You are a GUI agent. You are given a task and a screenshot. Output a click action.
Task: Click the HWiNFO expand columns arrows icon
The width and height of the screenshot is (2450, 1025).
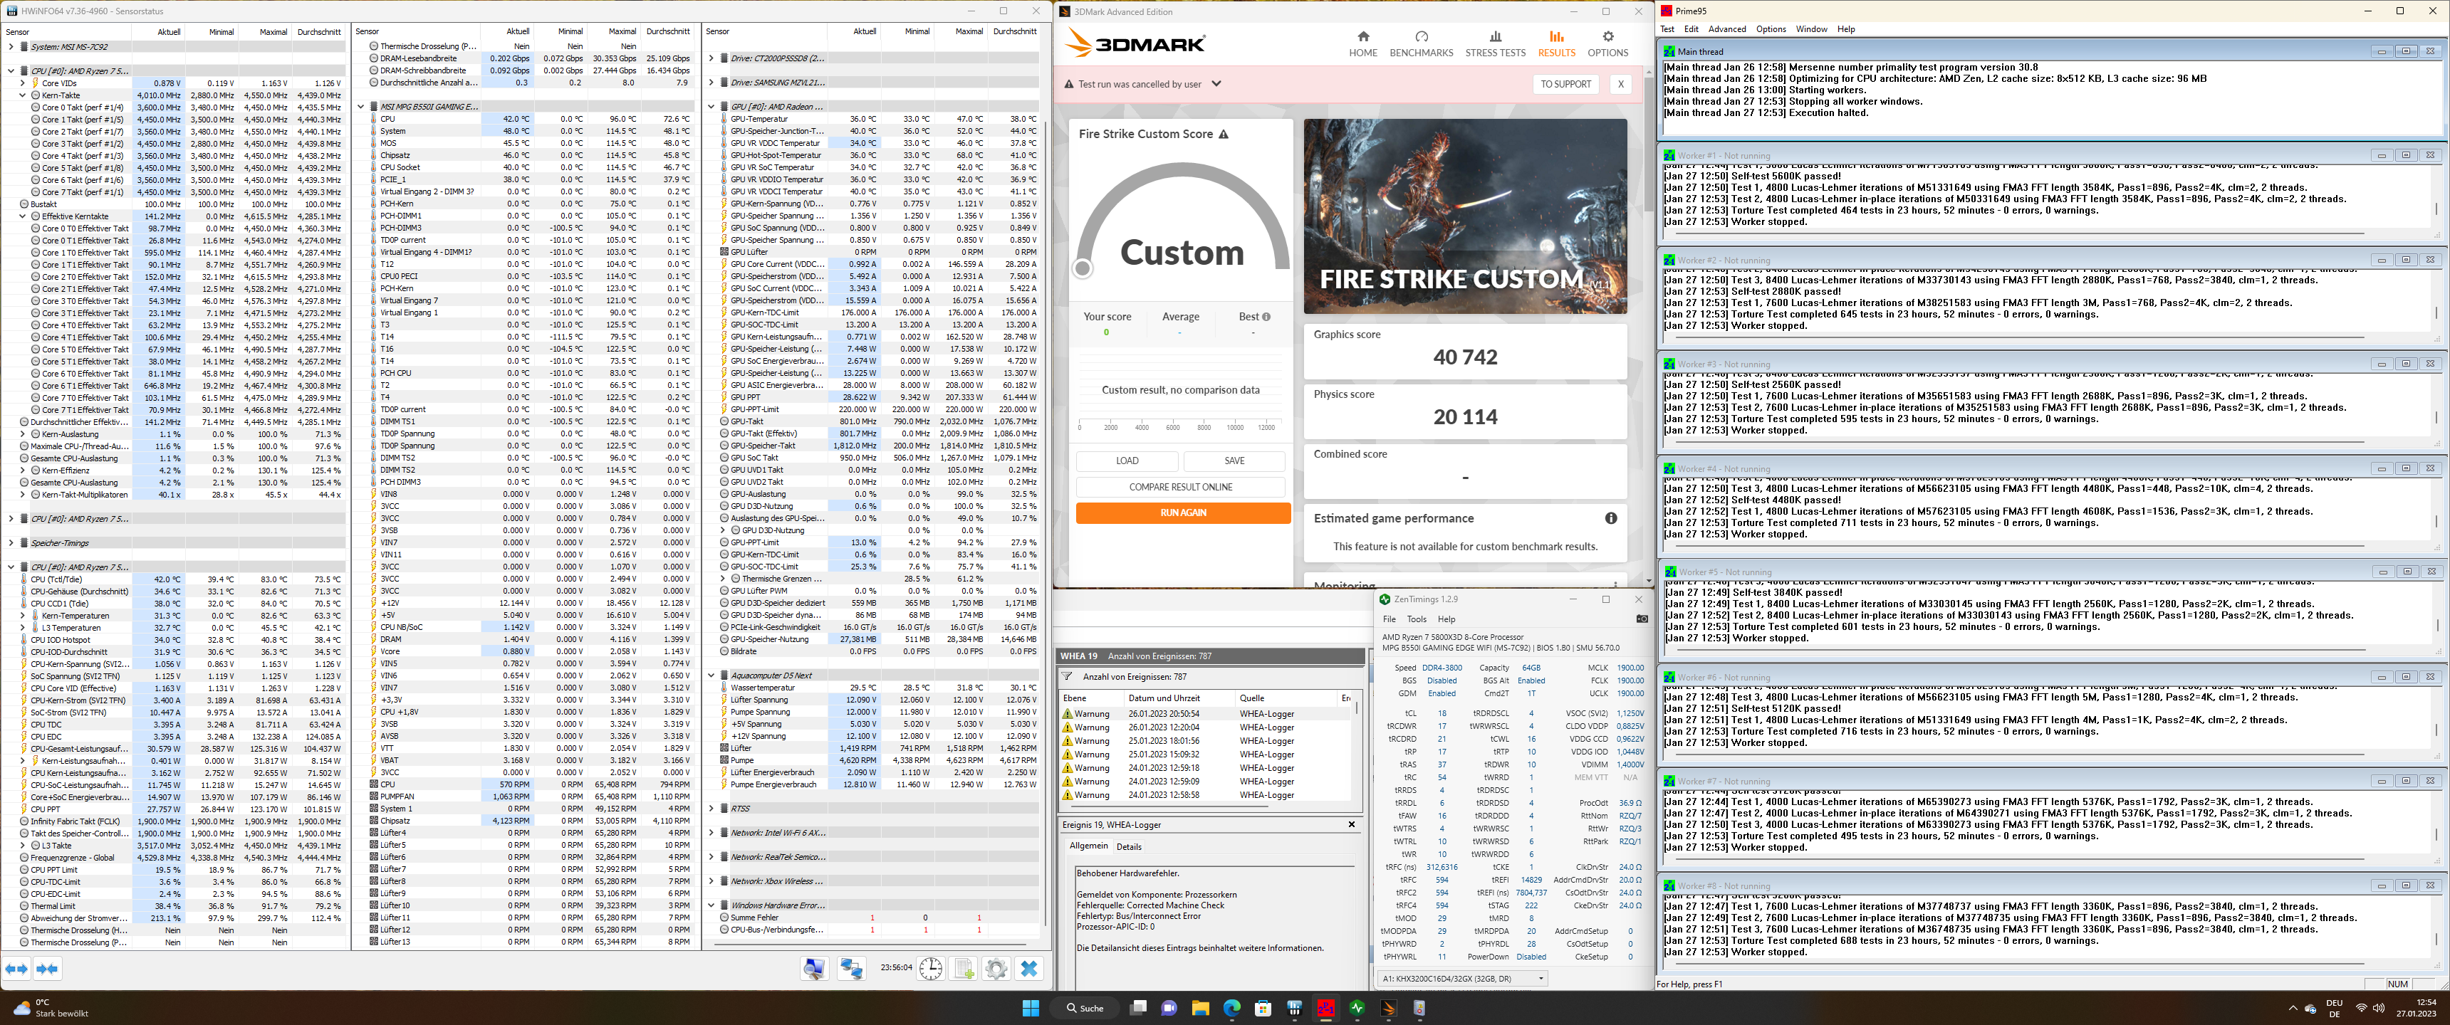[16, 969]
